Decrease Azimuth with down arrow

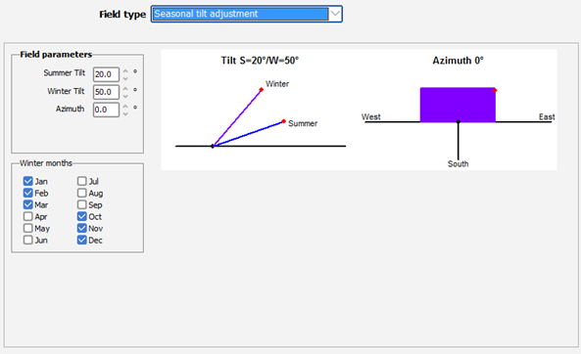[125, 114]
